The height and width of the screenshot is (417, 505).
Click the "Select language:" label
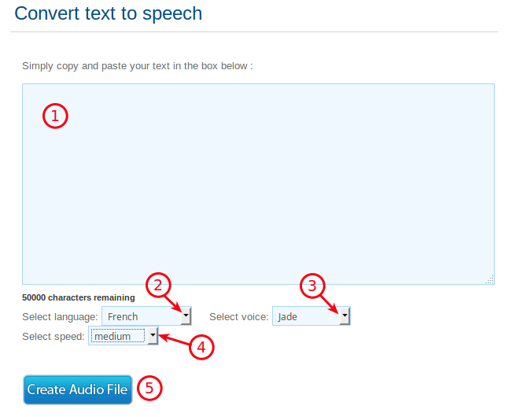click(x=60, y=317)
